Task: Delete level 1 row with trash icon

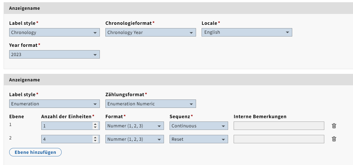Action: (x=334, y=126)
